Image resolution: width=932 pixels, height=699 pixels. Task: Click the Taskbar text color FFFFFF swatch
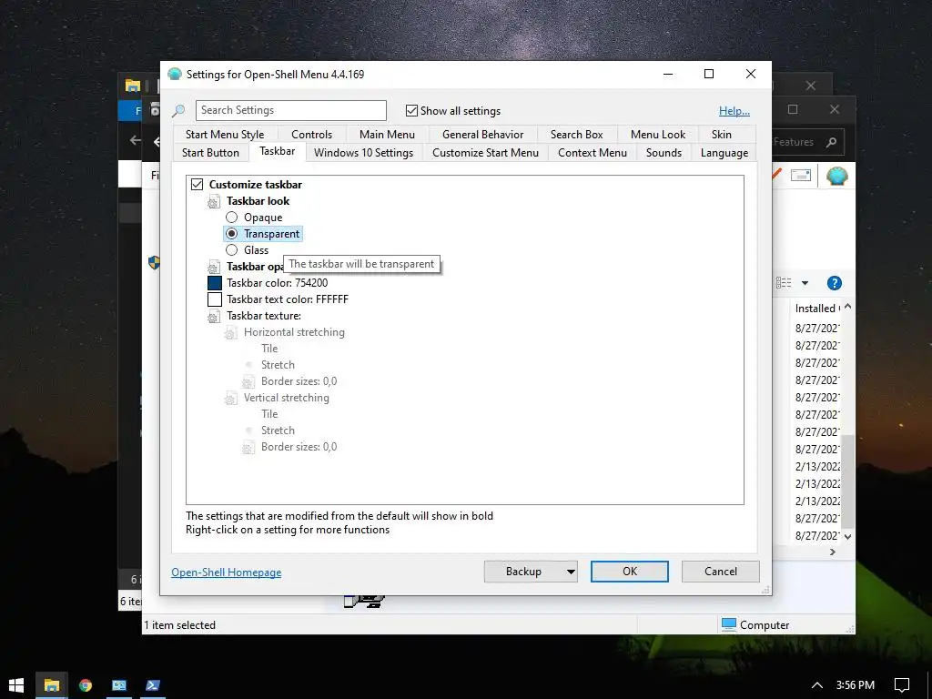tap(215, 299)
